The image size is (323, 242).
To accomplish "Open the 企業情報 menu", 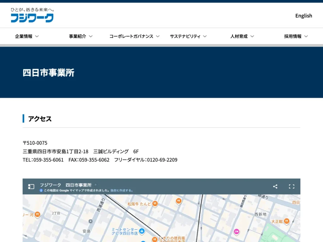I will (27, 37).
